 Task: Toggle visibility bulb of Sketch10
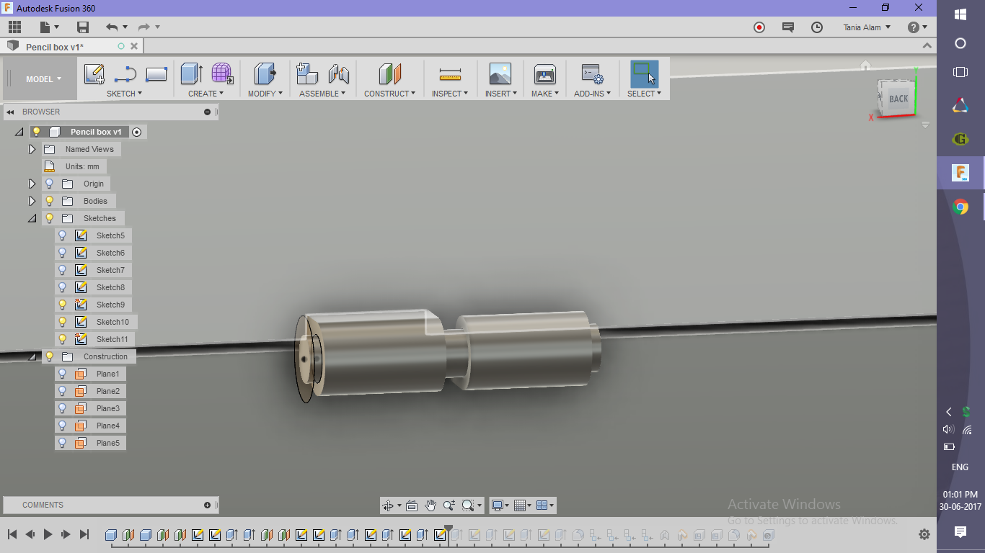tap(63, 322)
